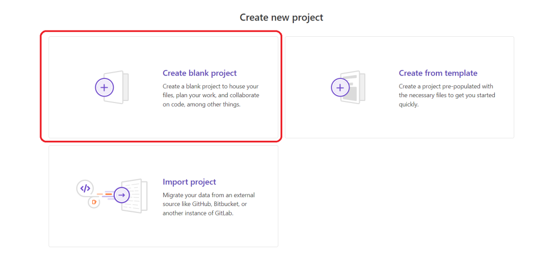Select the blank project description text
The width and height of the screenshot is (539, 256).
tap(211, 95)
